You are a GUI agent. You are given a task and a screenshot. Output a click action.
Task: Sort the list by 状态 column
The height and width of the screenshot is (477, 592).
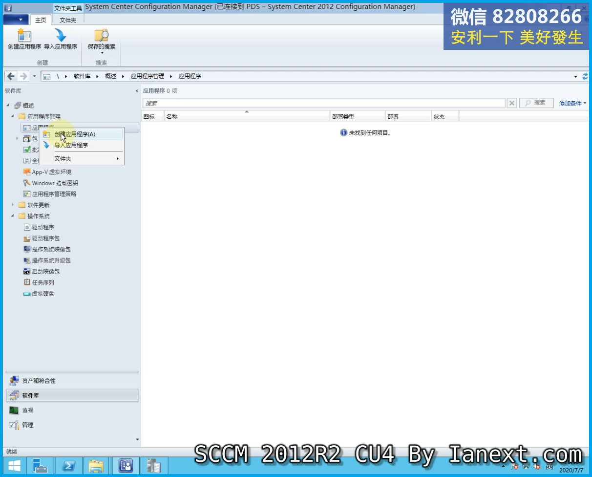pos(445,117)
